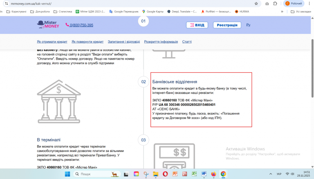Screen dimensions: 314x179
Task: Bookmark this page with the star icon
Action: [x=256, y=4]
